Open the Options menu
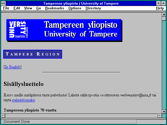 click(75, 8)
